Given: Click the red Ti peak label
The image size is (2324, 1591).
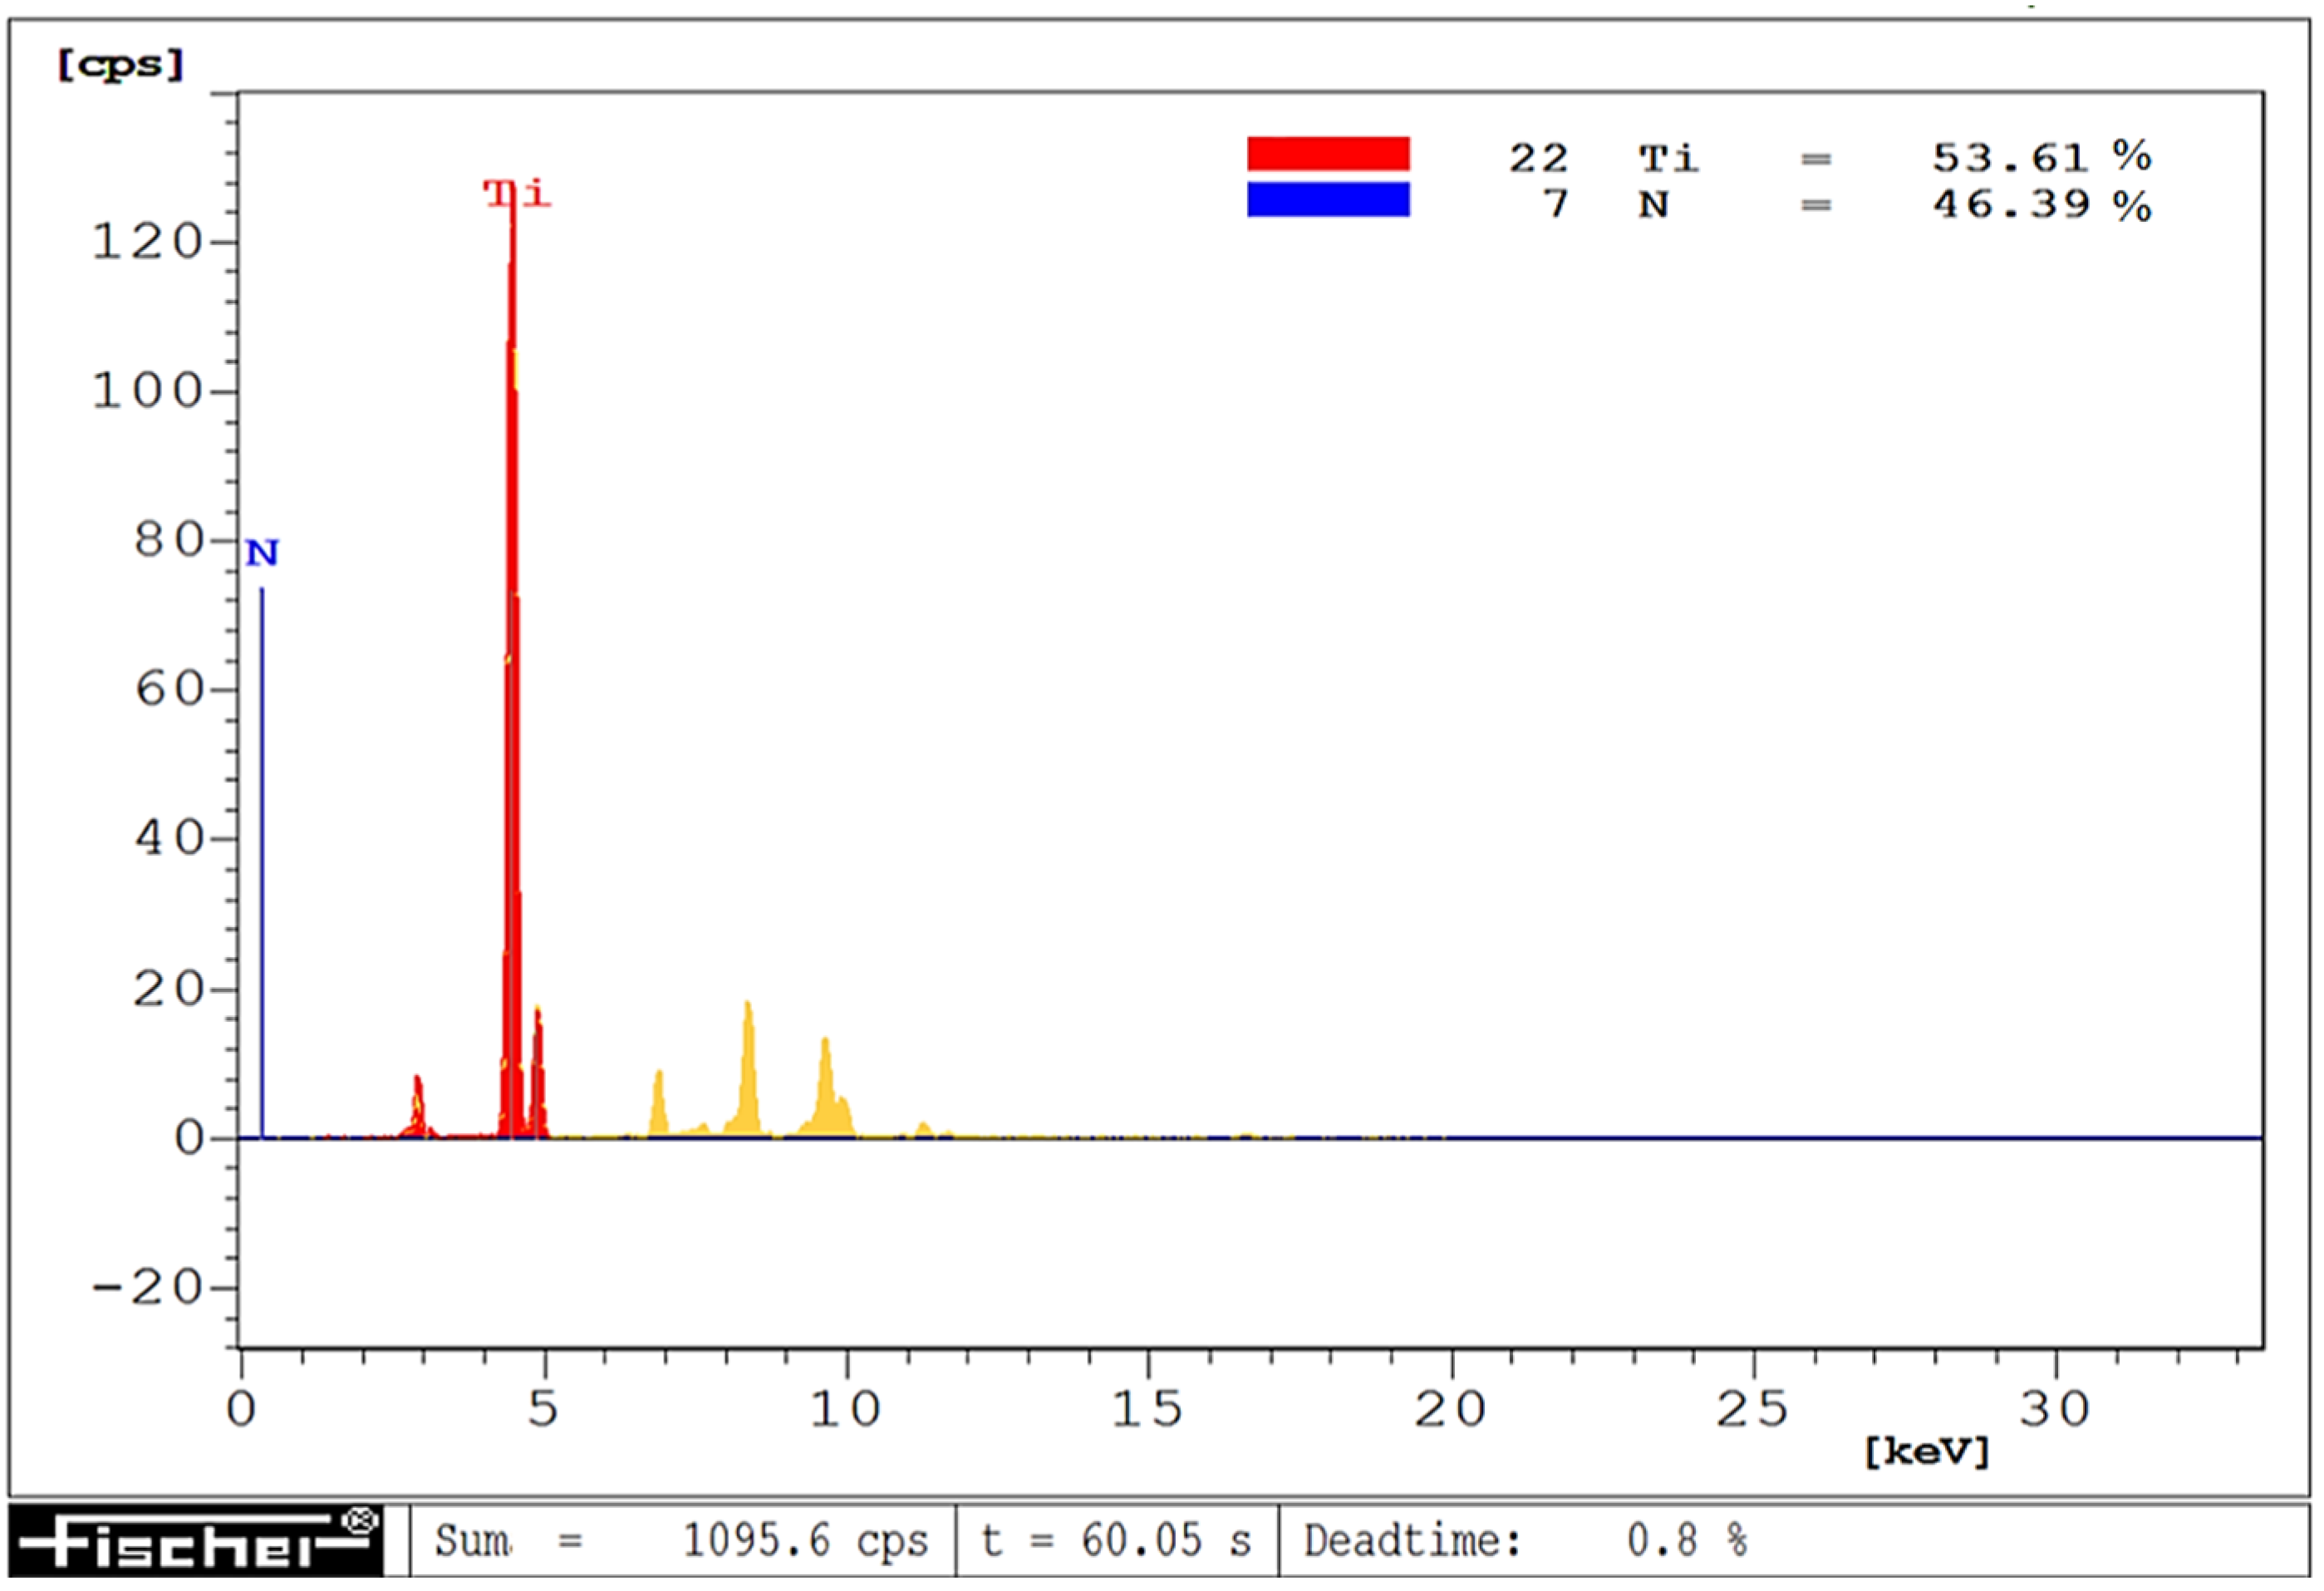Looking at the screenshot, I should pyautogui.click(x=516, y=192).
